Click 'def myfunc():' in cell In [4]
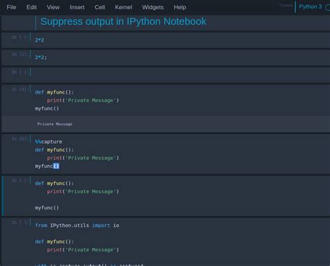 point(54,92)
